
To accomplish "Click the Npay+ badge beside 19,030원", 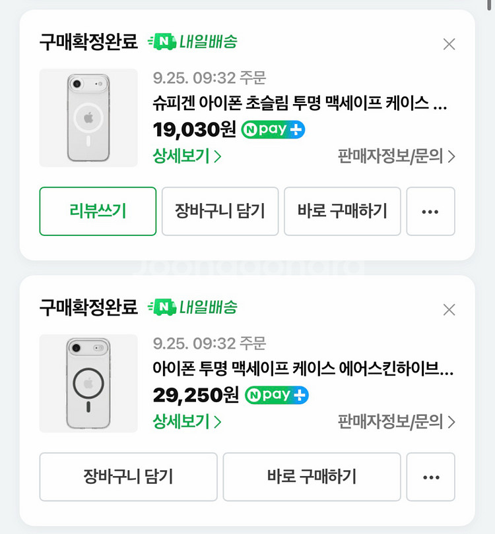I will [273, 129].
